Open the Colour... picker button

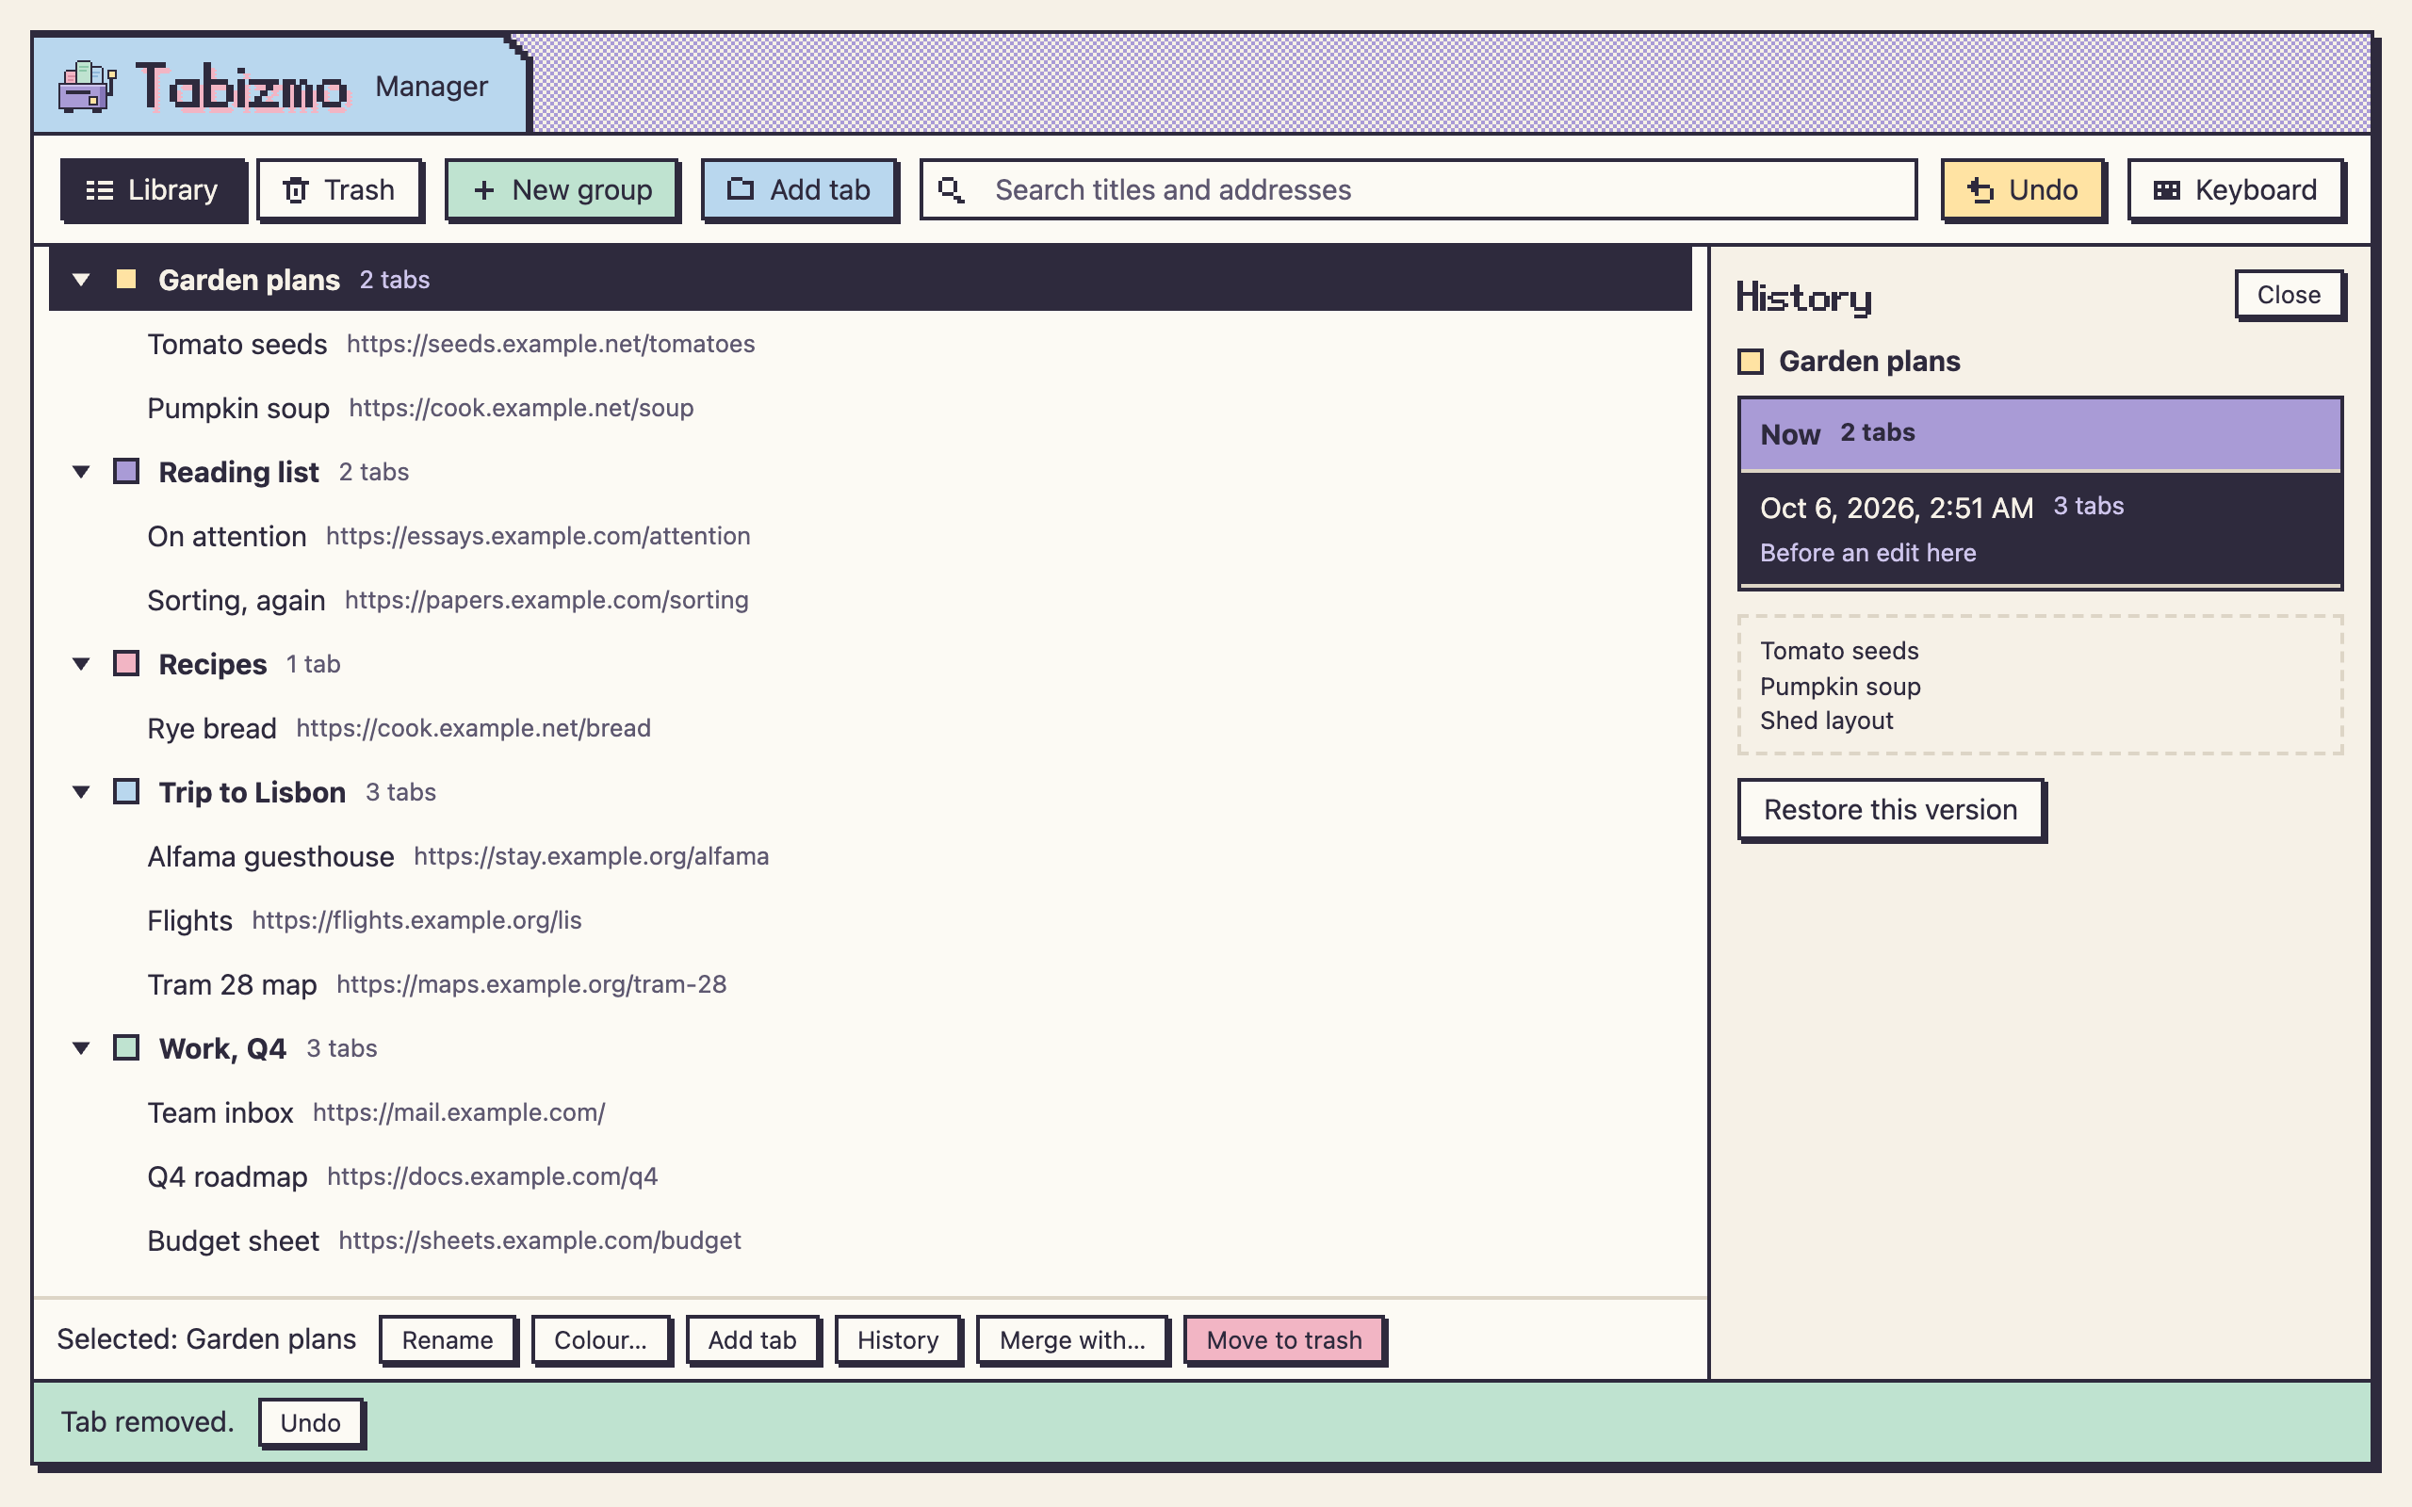(x=600, y=1339)
